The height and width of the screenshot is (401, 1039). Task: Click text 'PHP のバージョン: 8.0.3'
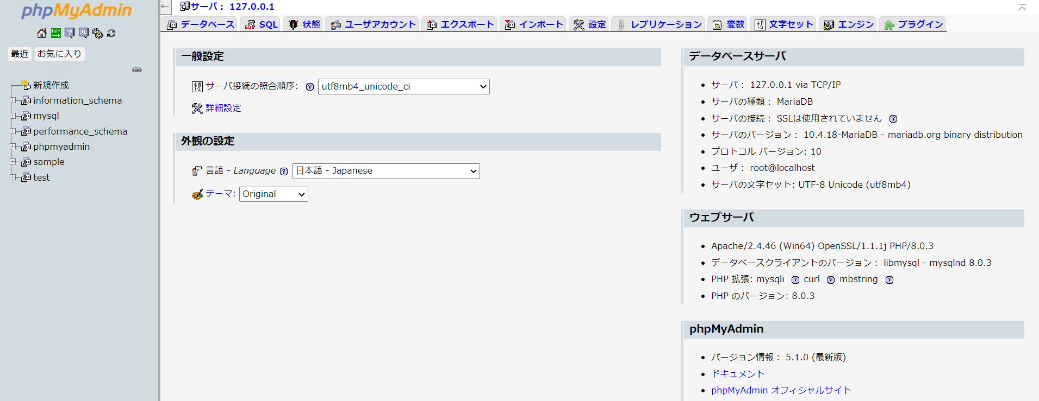763,296
